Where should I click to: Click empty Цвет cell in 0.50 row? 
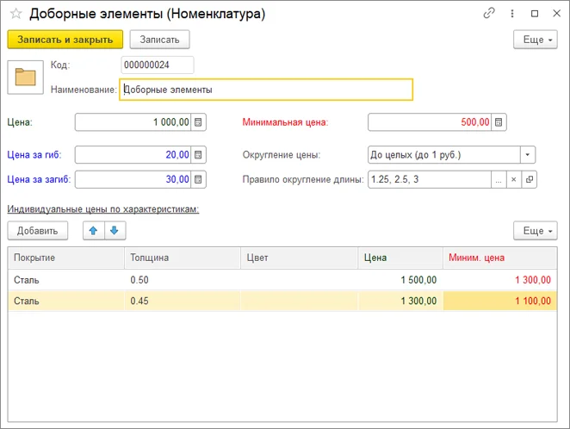(299, 280)
